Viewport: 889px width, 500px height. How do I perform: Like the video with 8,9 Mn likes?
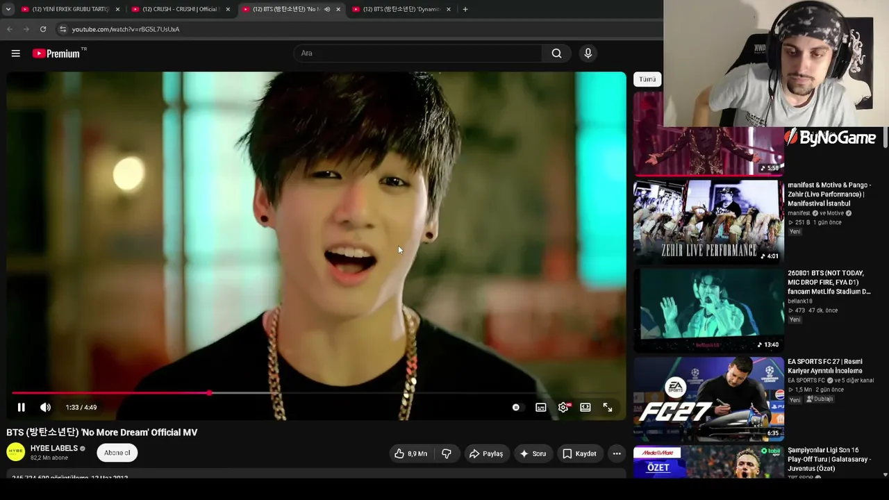(410, 453)
